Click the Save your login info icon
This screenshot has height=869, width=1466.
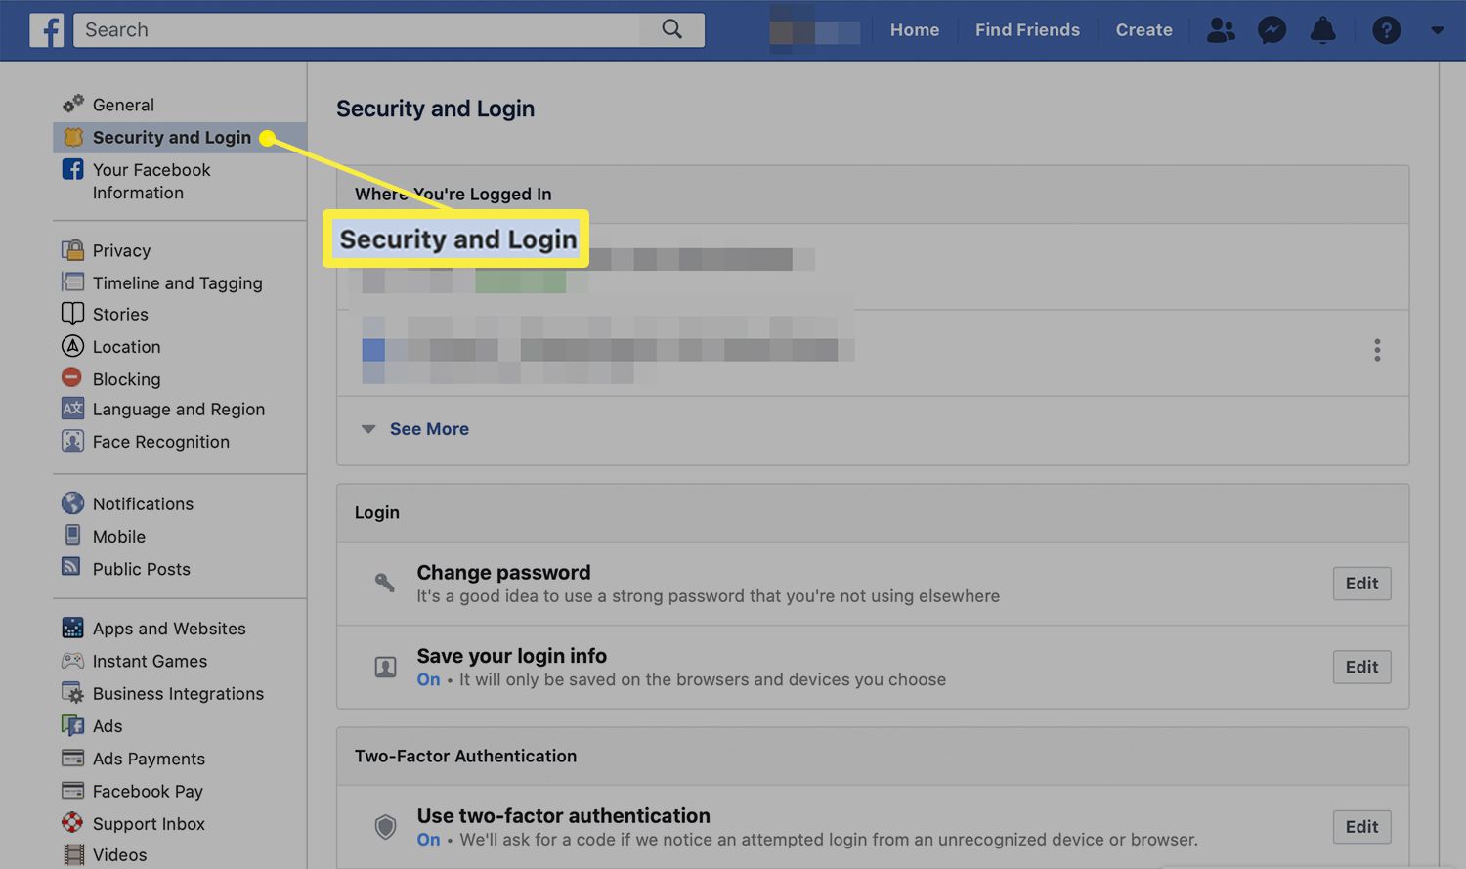point(385,667)
